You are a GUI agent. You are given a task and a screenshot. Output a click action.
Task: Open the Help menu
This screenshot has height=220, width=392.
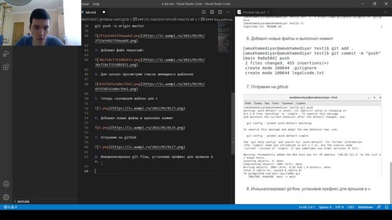(x=96, y=4)
